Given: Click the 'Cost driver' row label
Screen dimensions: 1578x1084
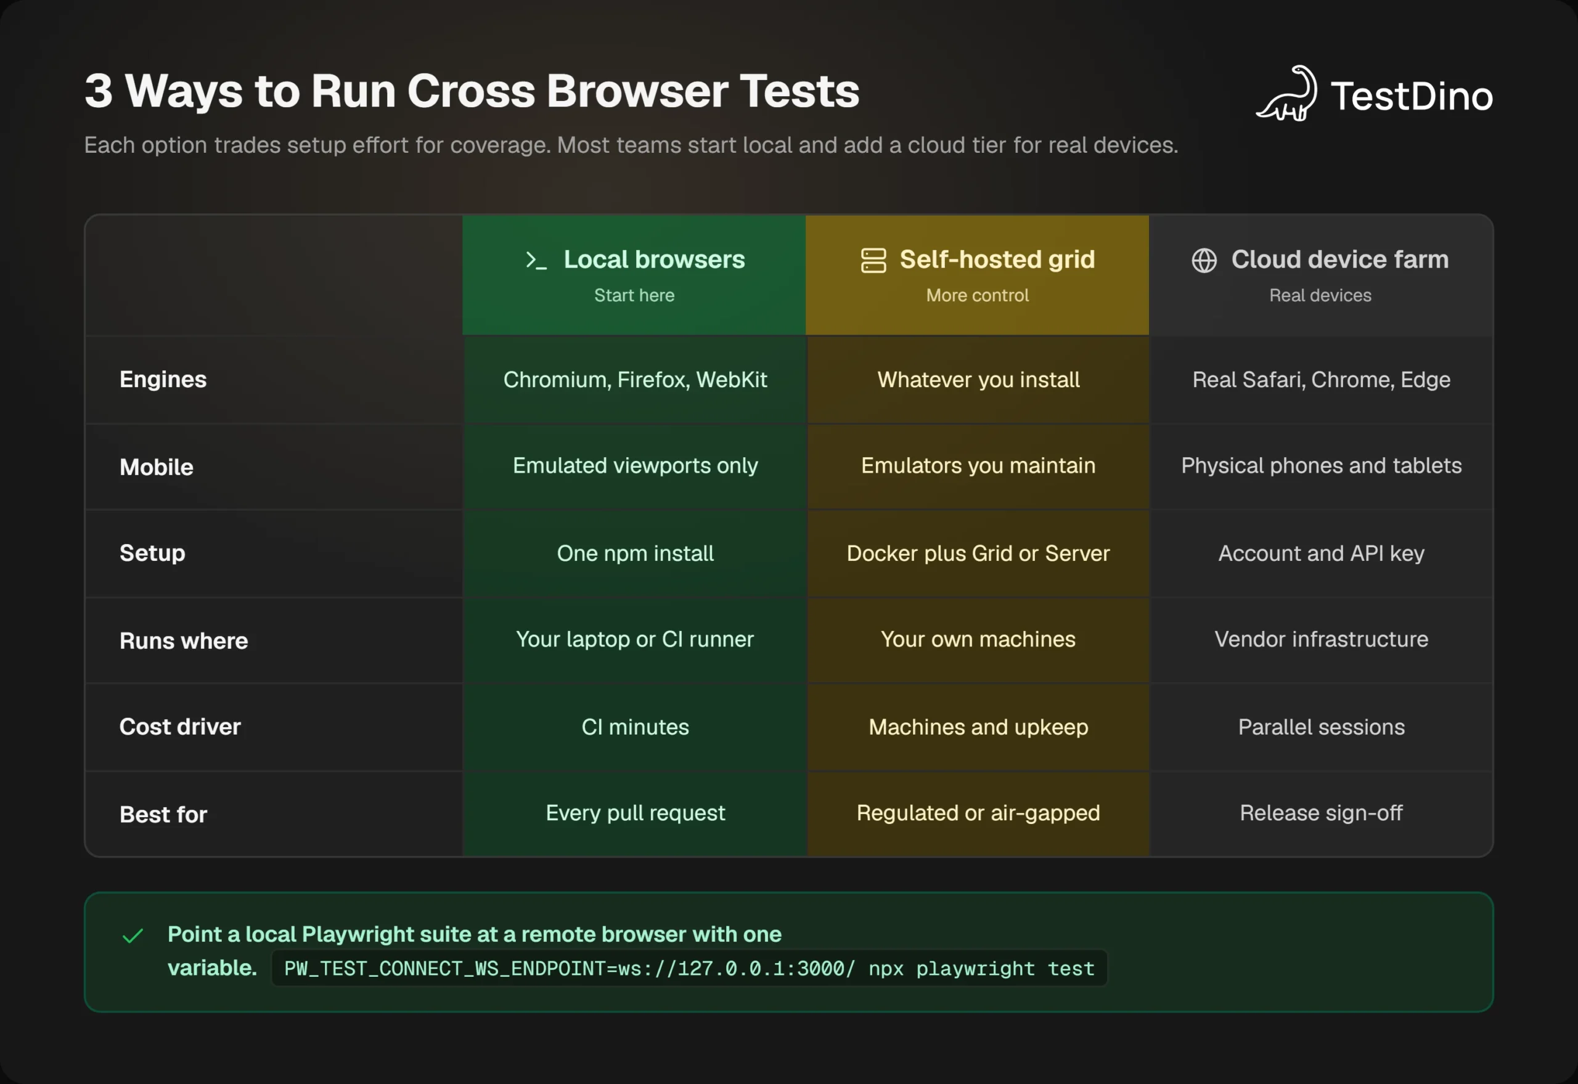Looking at the screenshot, I should (x=180, y=727).
